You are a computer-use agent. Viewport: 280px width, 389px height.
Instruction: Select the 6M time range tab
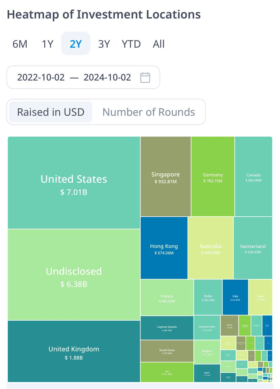[x=20, y=44]
